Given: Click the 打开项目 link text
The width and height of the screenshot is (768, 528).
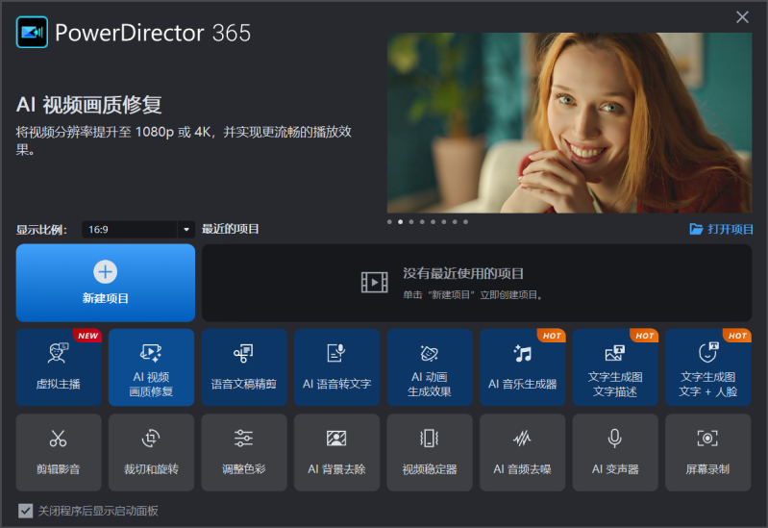Looking at the screenshot, I should [731, 229].
